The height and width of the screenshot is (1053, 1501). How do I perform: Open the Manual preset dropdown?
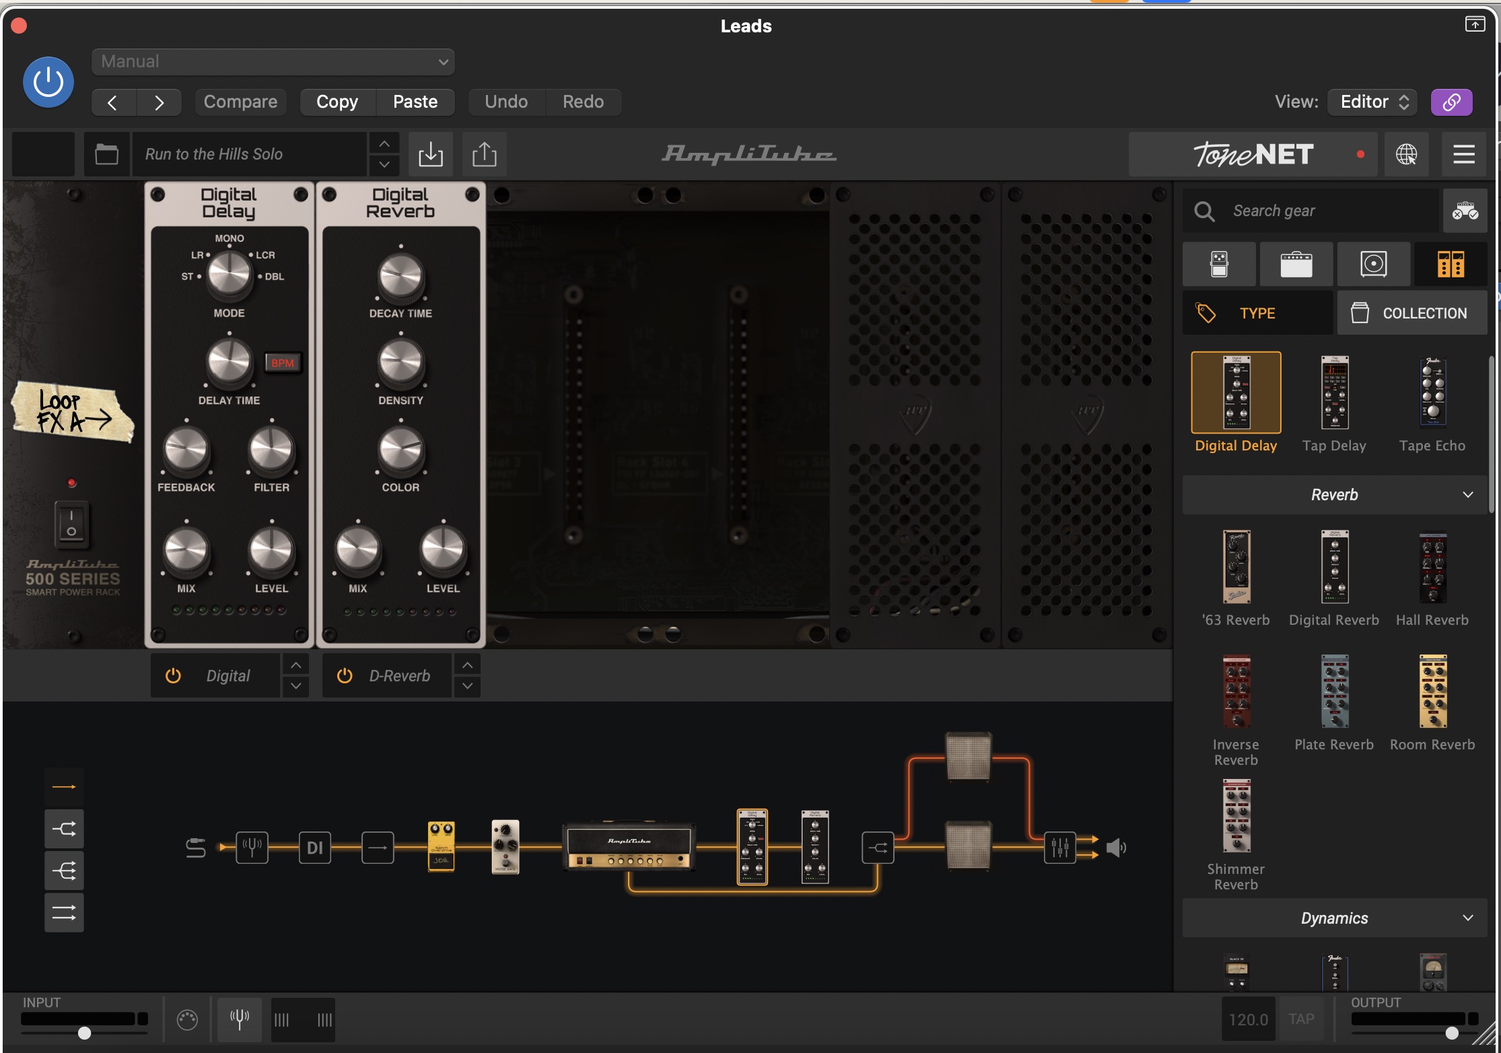pyautogui.click(x=273, y=62)
